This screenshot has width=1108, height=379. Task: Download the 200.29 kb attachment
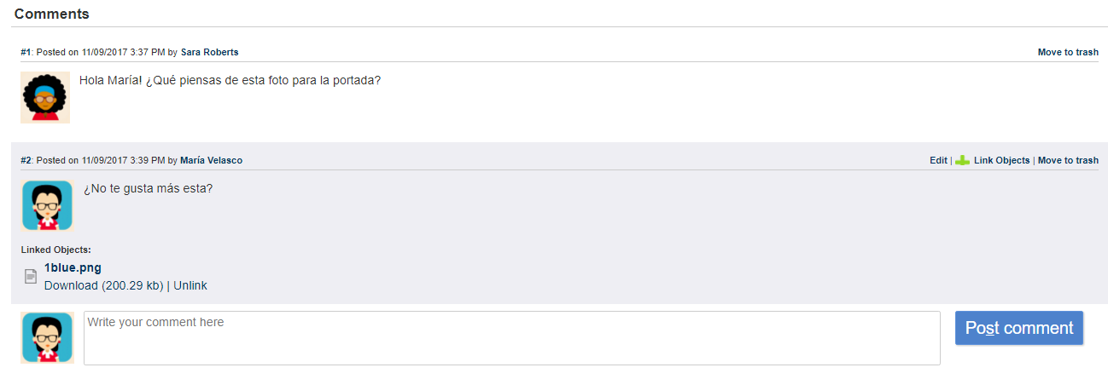(x=103, y=285)
